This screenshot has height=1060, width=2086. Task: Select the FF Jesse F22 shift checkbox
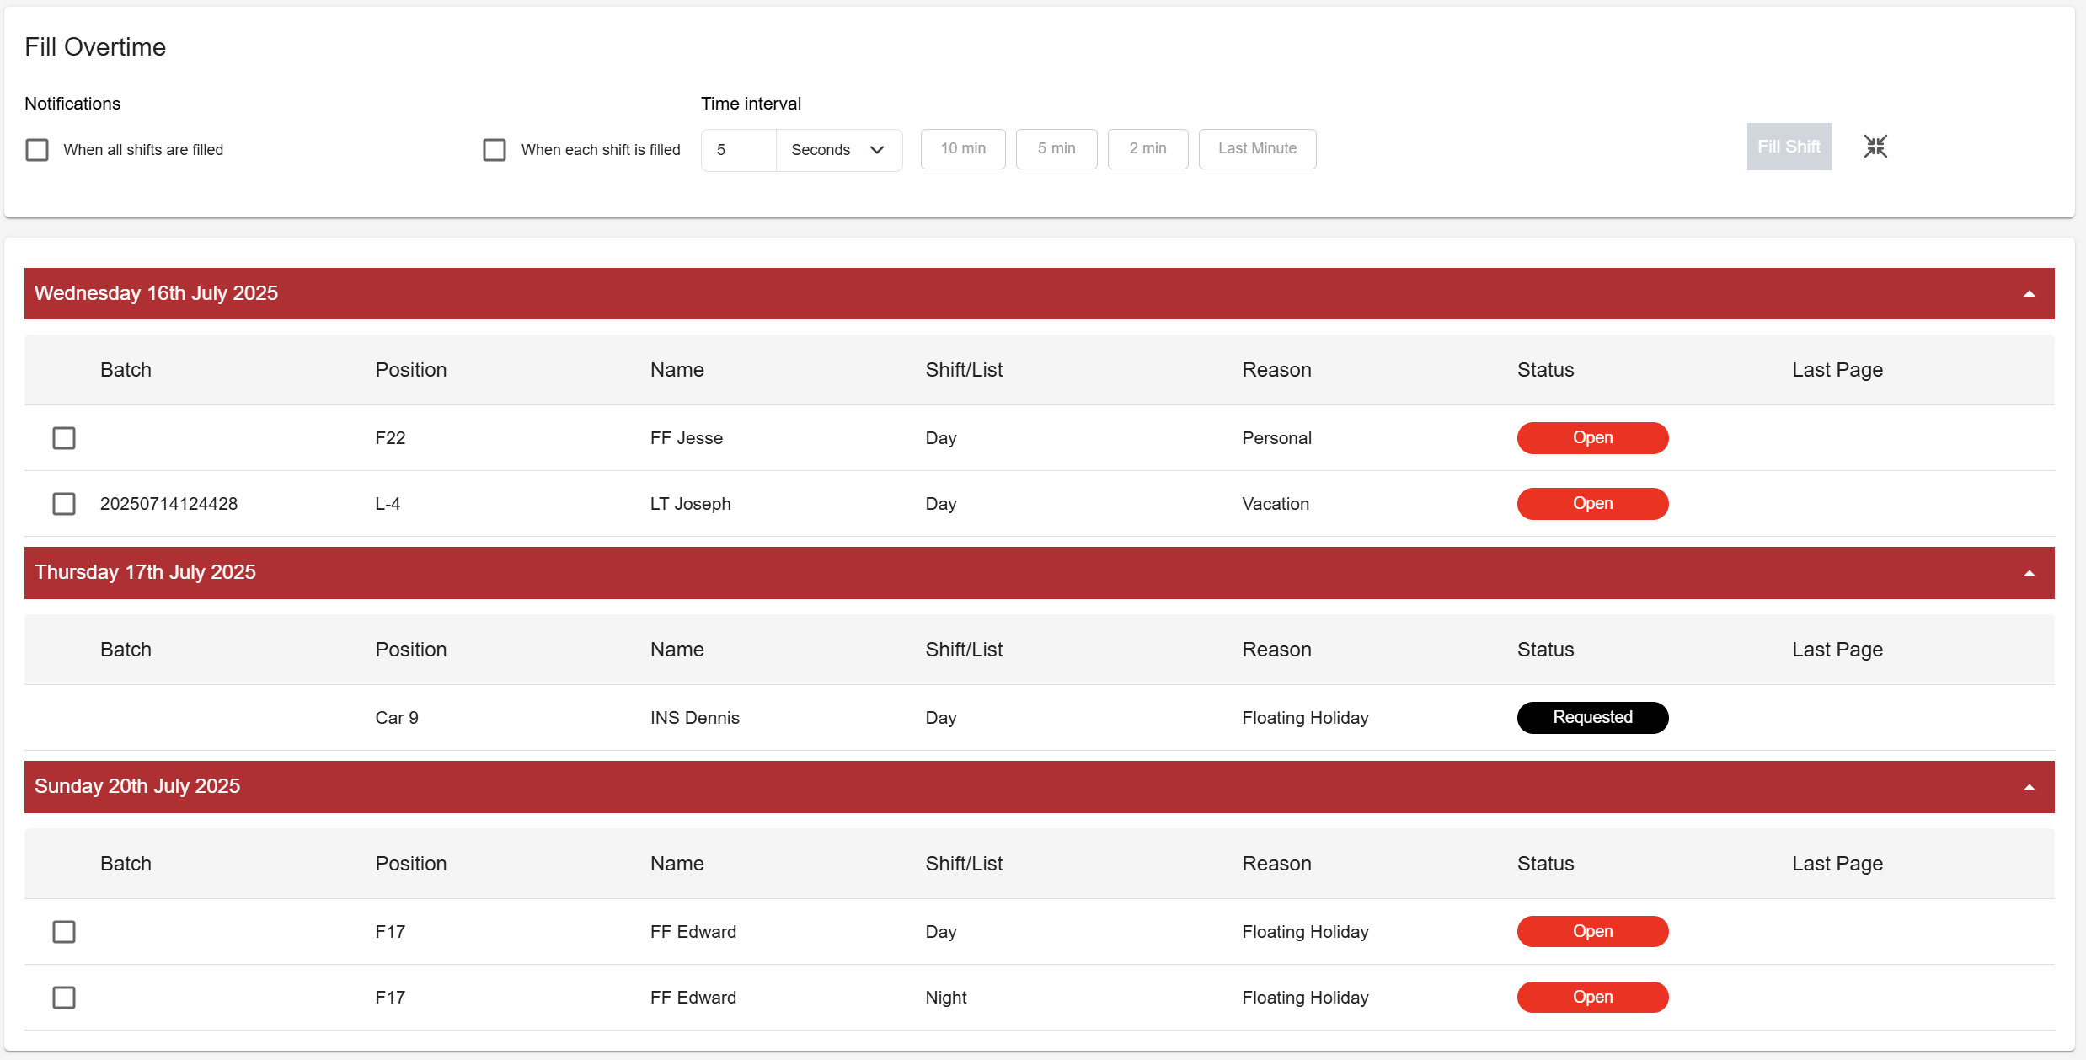point(64,438)
